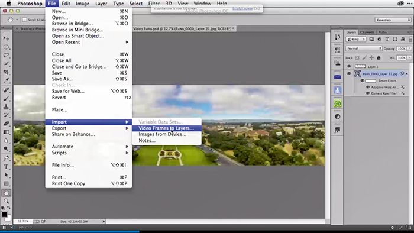Open status bar document info arrow
This screenshot has height=233, width=414.
pyautogui.click(x=103, y=221)
